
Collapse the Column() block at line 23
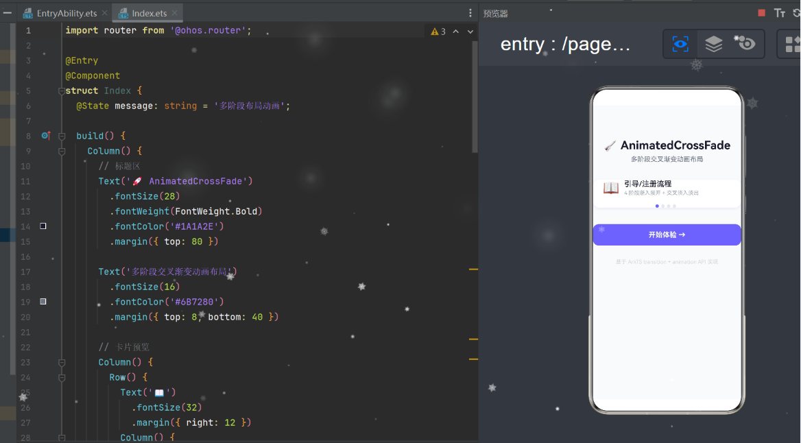point(62,362)
